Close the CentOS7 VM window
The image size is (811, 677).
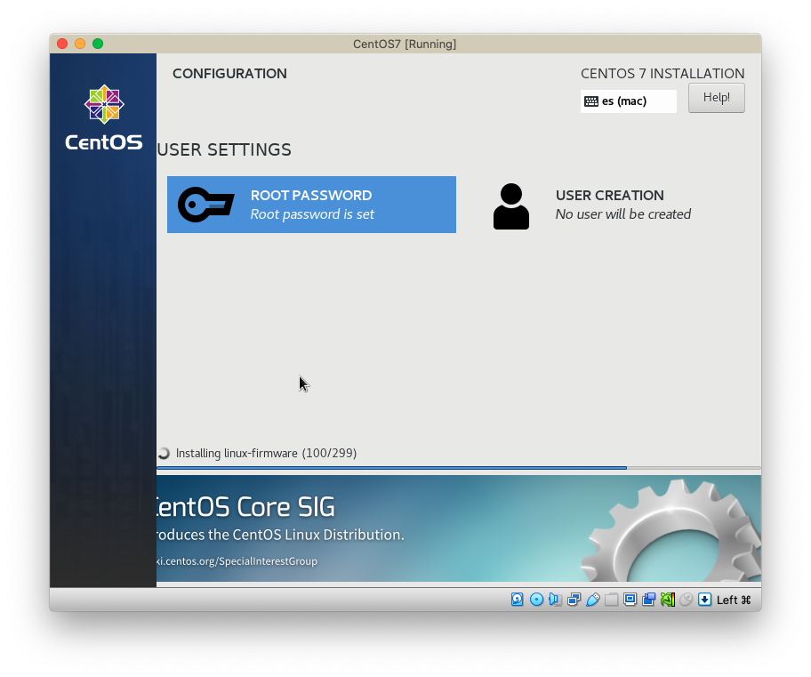pos(62,44)
